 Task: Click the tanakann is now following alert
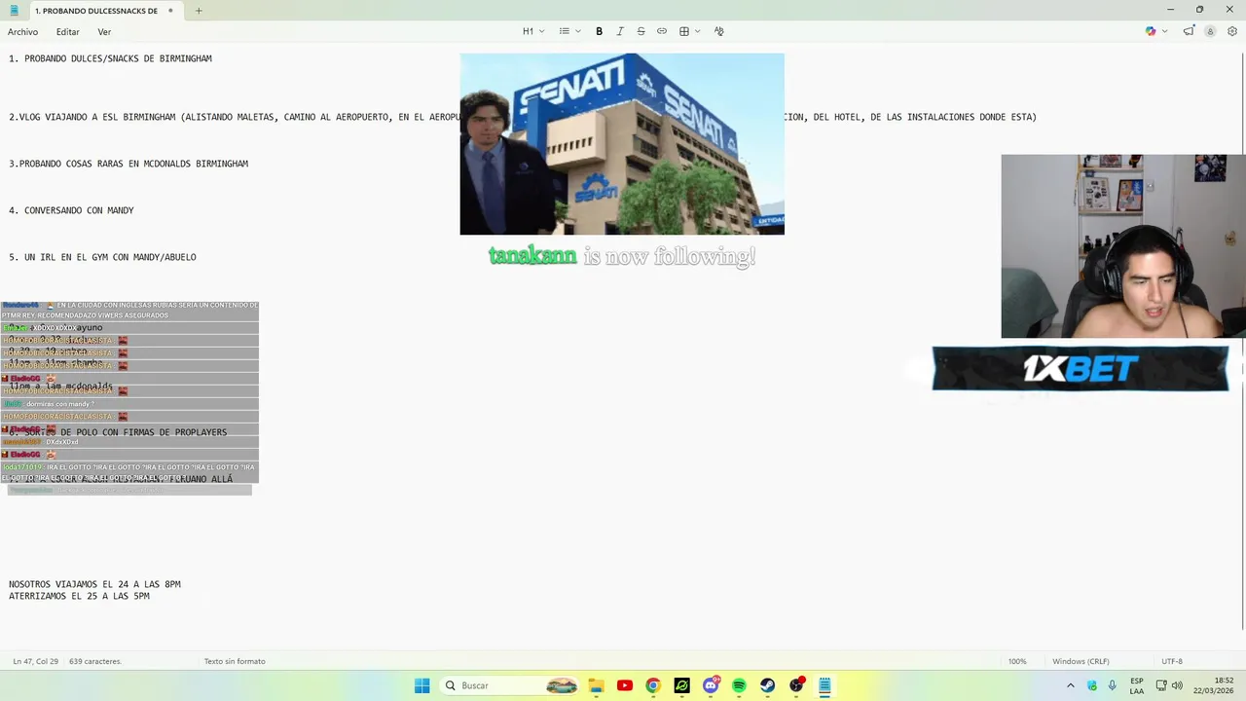(622, 257)
